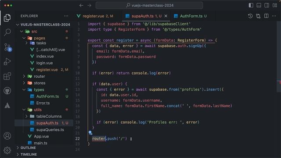Click 'lastName' property on line 16
Viewport: 281px width, 158px height.
click(222, 106)
